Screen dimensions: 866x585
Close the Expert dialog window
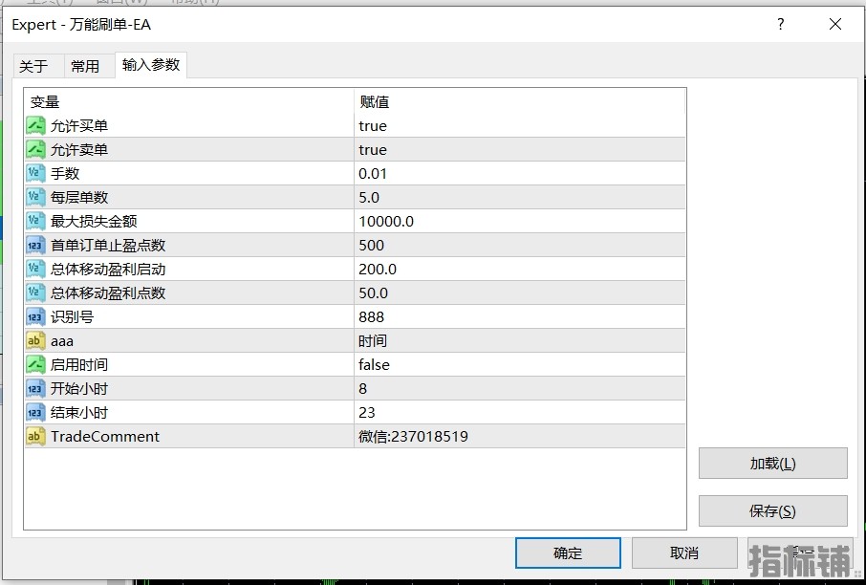point(835,24)
